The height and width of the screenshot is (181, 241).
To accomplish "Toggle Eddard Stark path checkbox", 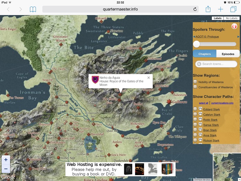I will coord(195,109).
